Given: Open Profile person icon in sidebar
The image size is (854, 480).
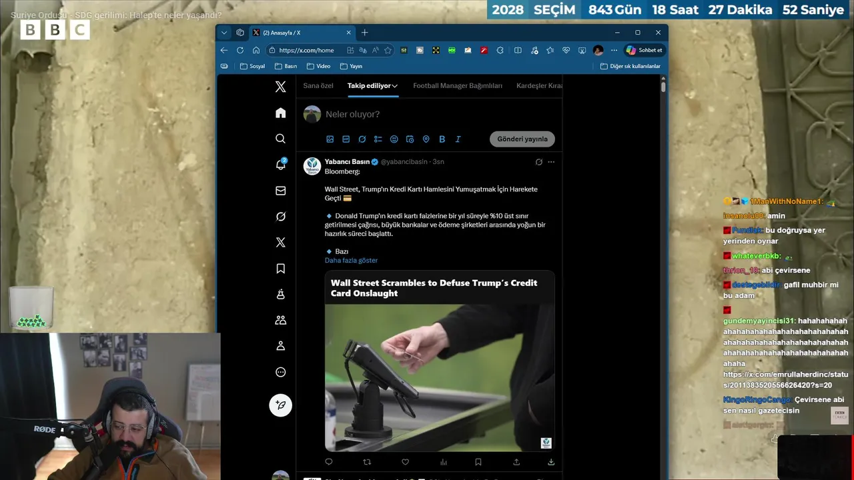Looking at the screenshot, I should 280,346.
